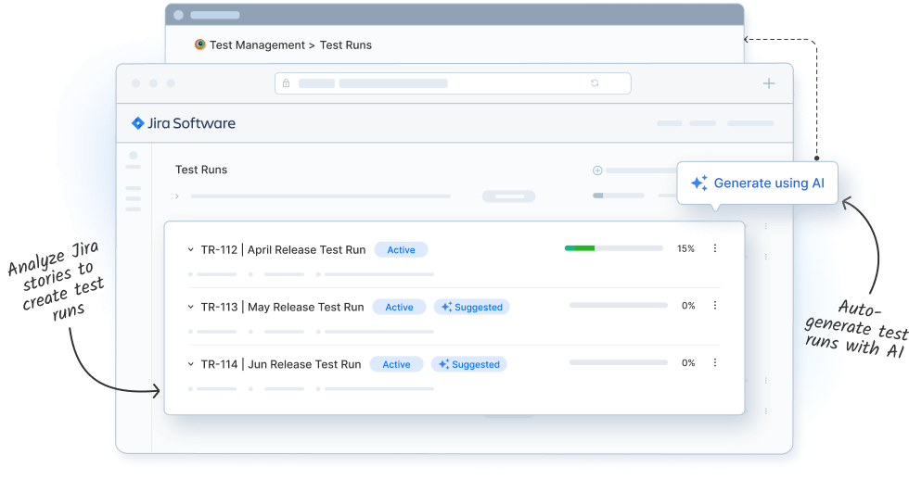The image size is (909, 480).
Task: Click the Test Runs page heading
Action: pos(201,170)
